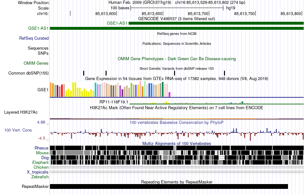Open the OMIM Genes track label

pyautogui.click(x=36, y=63)
